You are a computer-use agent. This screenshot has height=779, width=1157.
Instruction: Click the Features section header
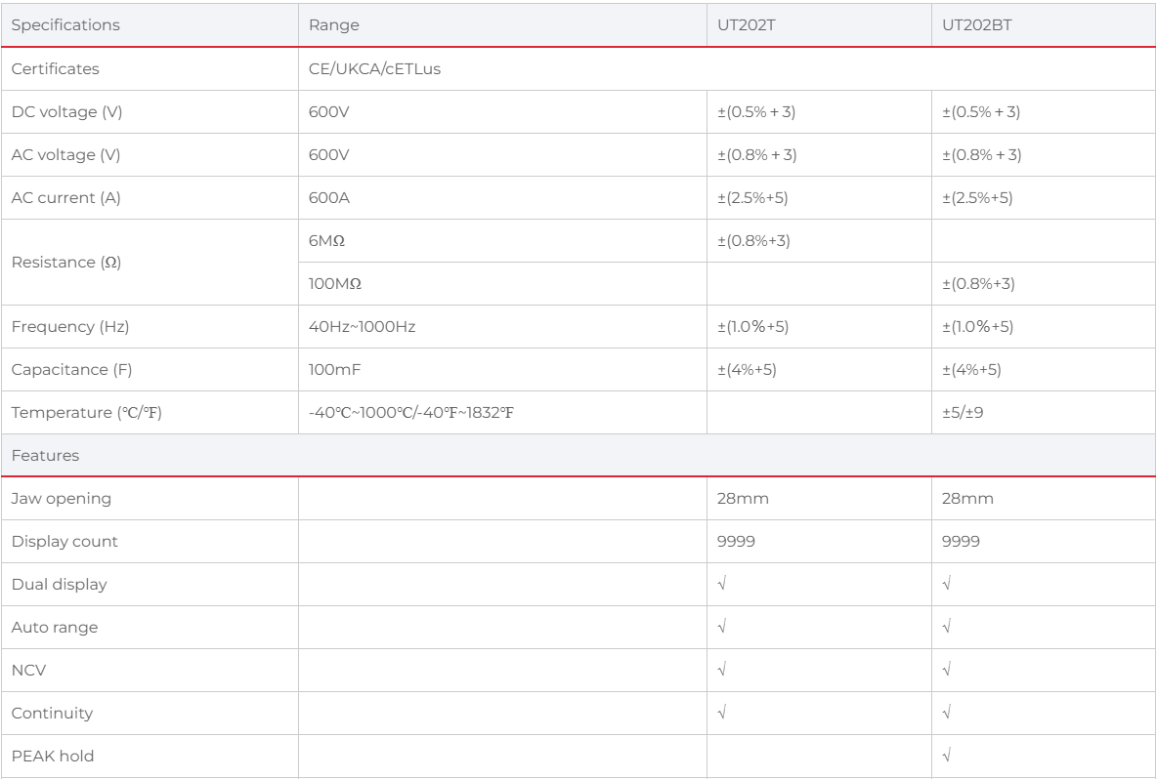point(45,456)
